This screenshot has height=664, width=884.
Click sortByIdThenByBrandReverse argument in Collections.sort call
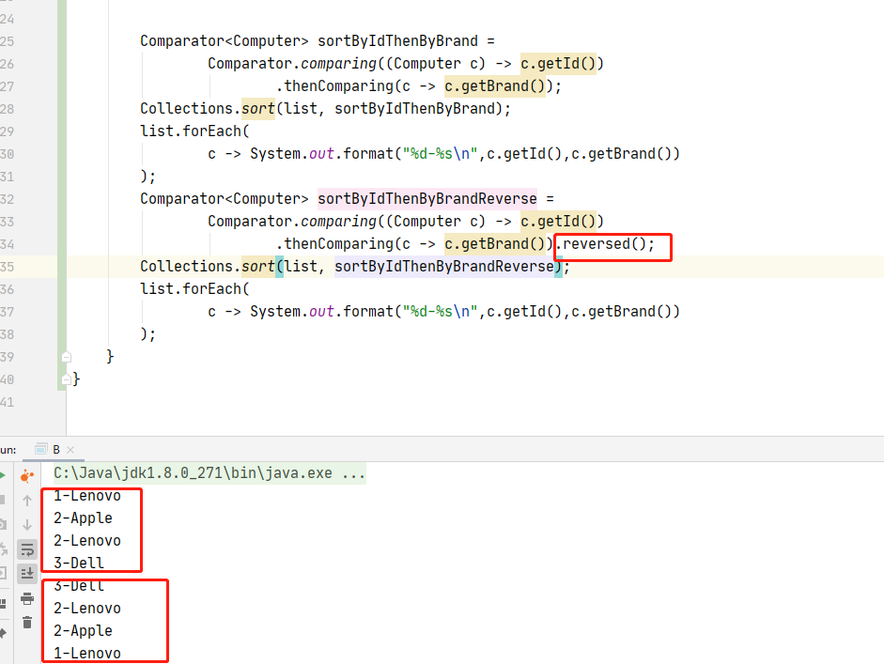(x=443, y=267)
